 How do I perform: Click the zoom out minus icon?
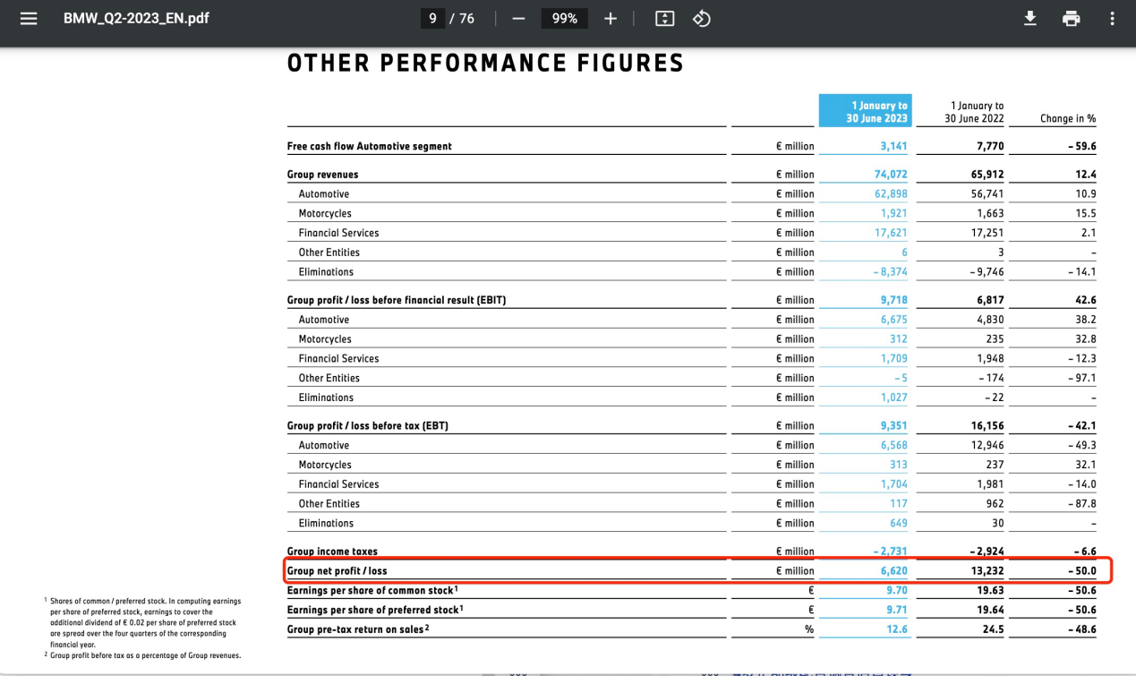point(518,19)
